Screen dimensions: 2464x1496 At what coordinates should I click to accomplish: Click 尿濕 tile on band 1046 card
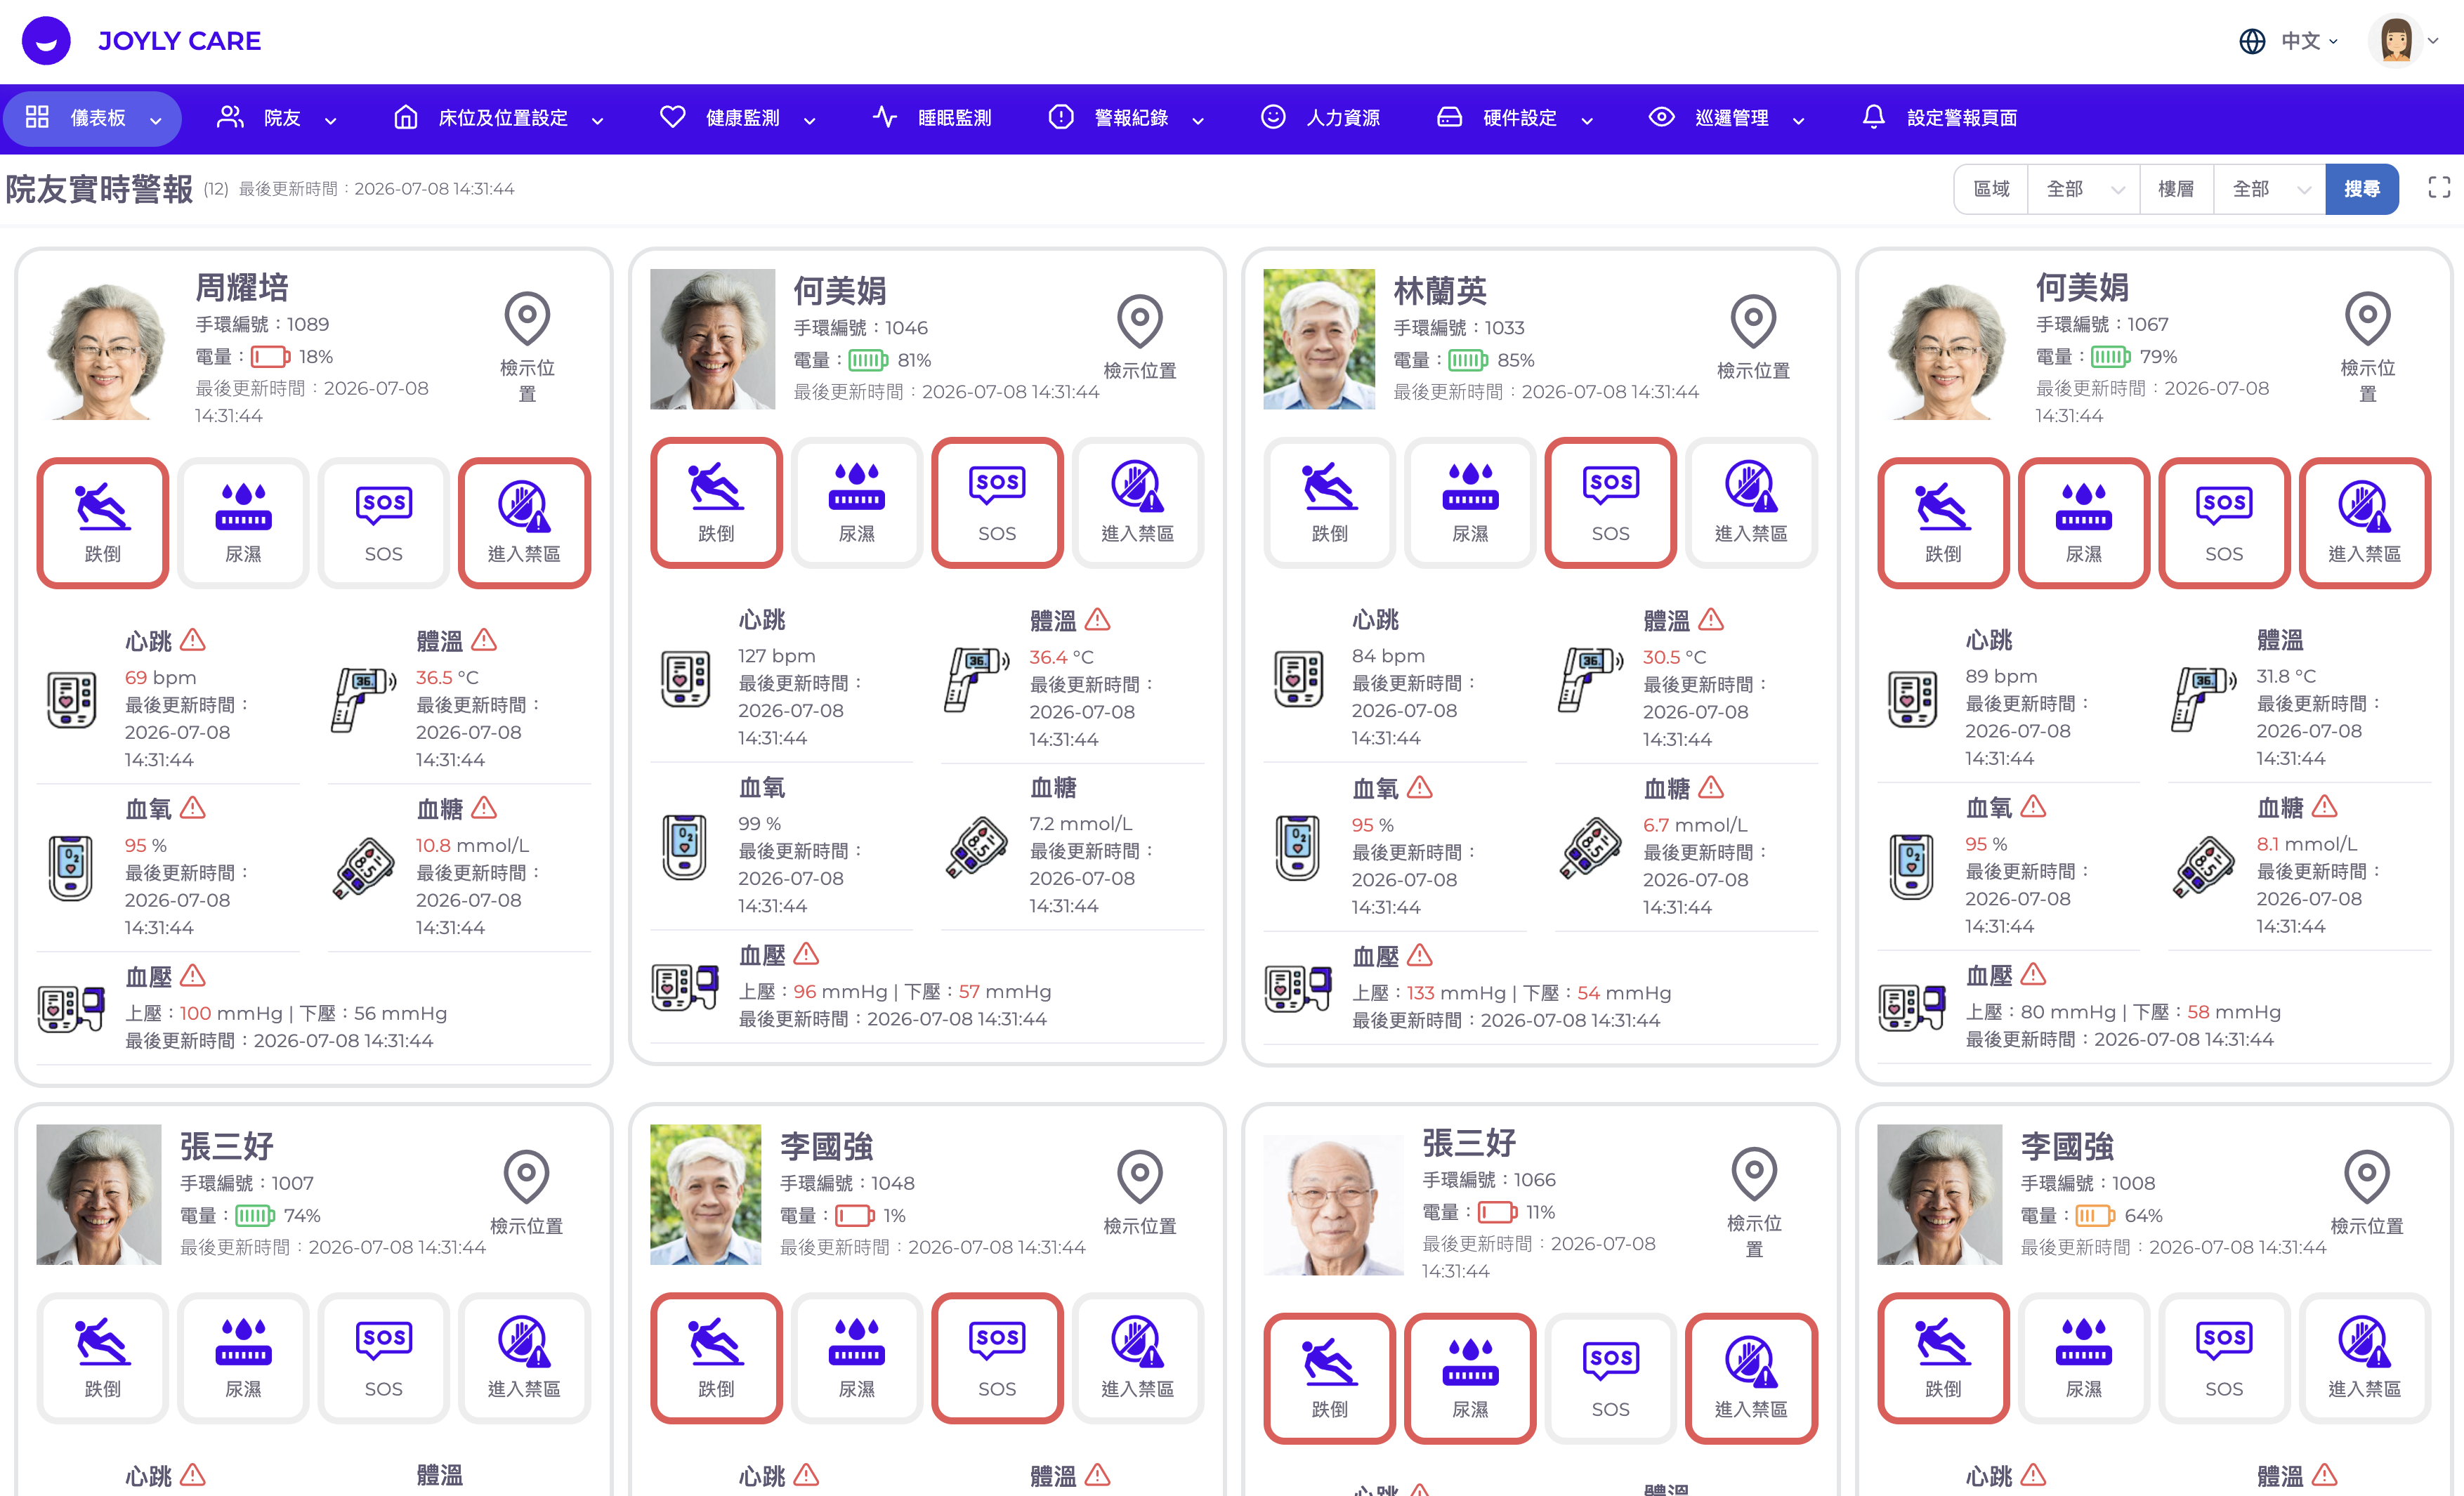tap(856, 503)
